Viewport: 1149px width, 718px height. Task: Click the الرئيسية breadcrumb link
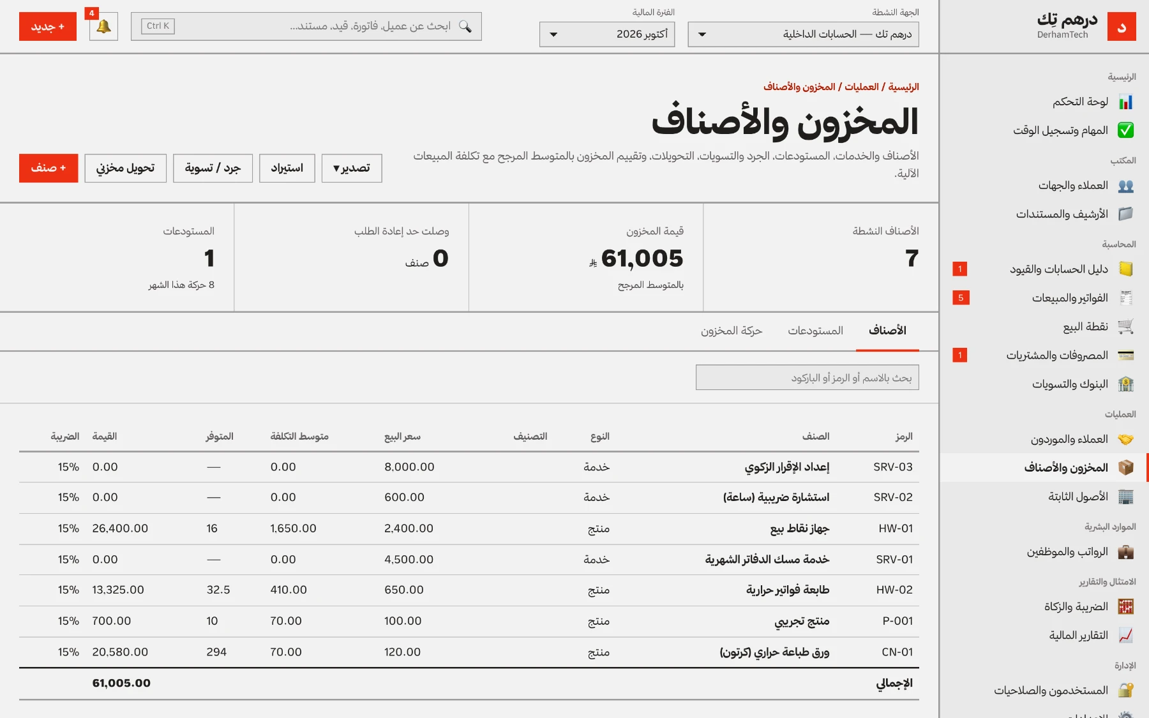(903, 87)
